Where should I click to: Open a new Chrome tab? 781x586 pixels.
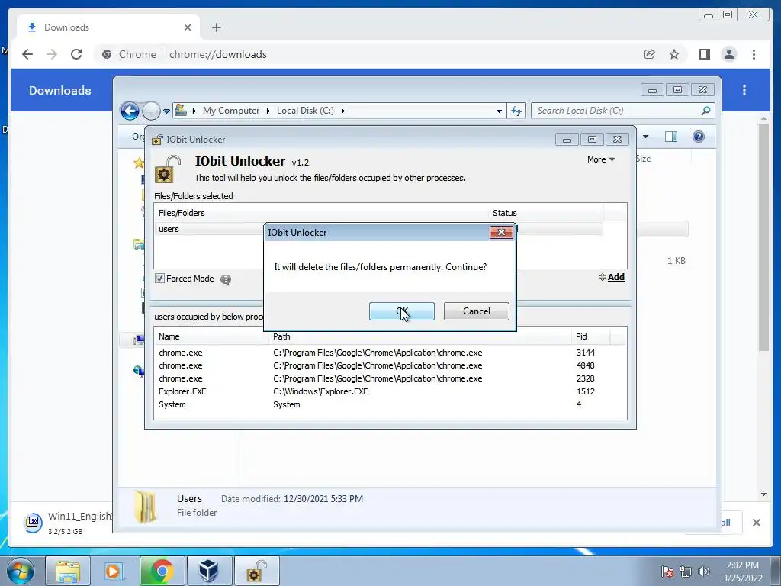[x=216, y=27]
